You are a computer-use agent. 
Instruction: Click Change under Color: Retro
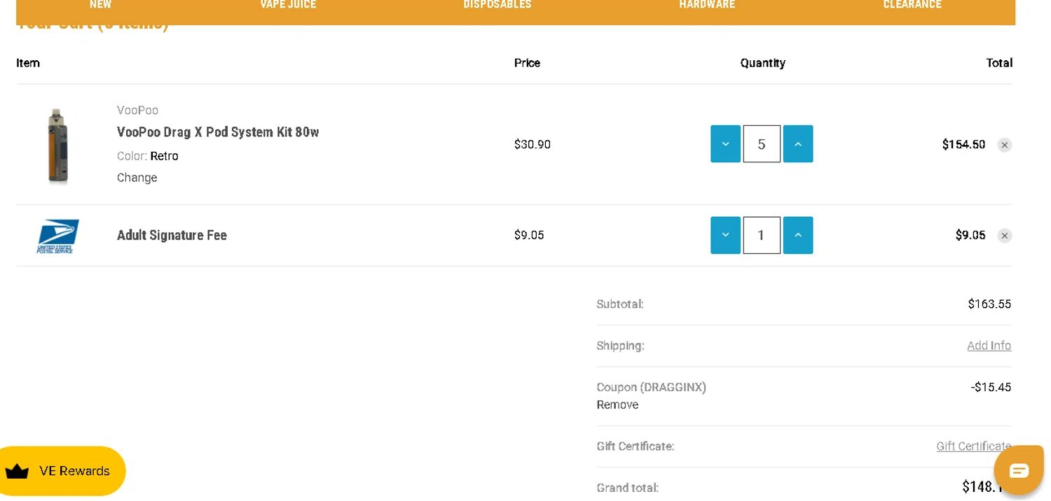[x=137, y=178]
